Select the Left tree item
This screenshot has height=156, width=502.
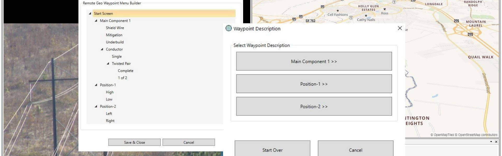tap(109, 114)
